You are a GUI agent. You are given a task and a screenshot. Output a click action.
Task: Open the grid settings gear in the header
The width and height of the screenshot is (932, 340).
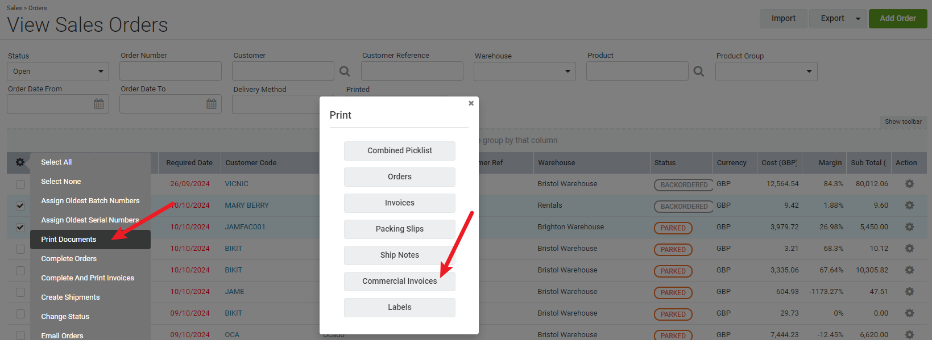click(20, 162)
